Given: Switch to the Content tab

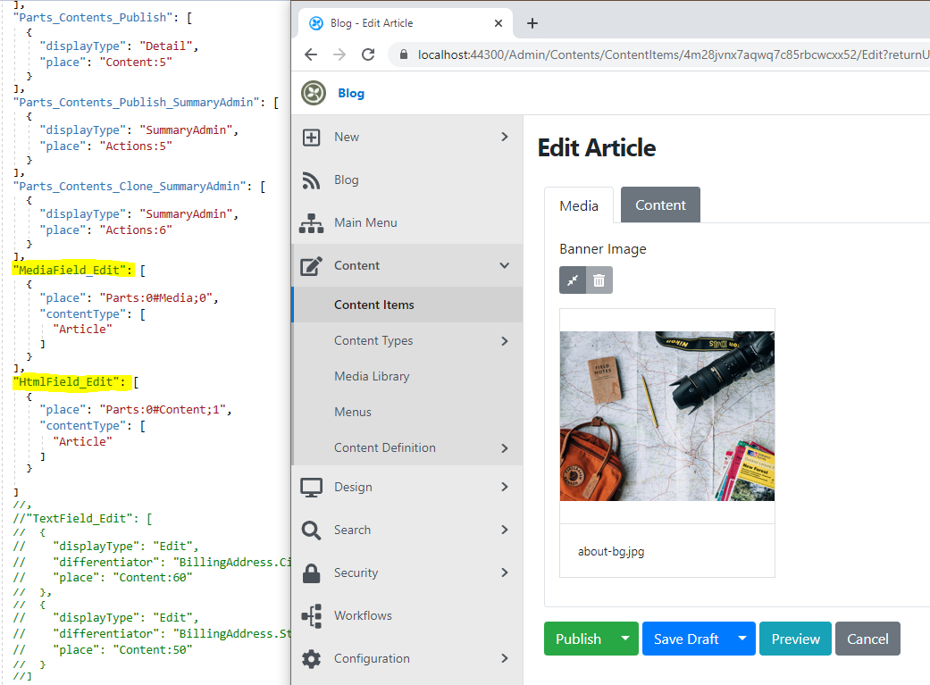Looking at the screenshot, I should coord(660,205).
